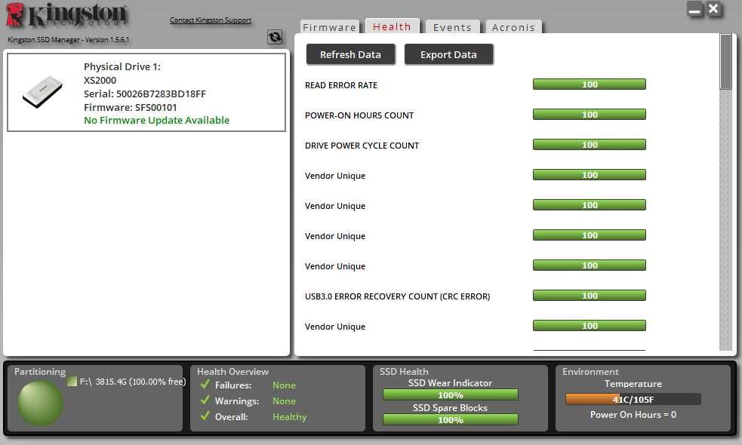Click the DRIVE POWER CYCLE COUNT health bar

pyautogui.click(x=590, y=145)
